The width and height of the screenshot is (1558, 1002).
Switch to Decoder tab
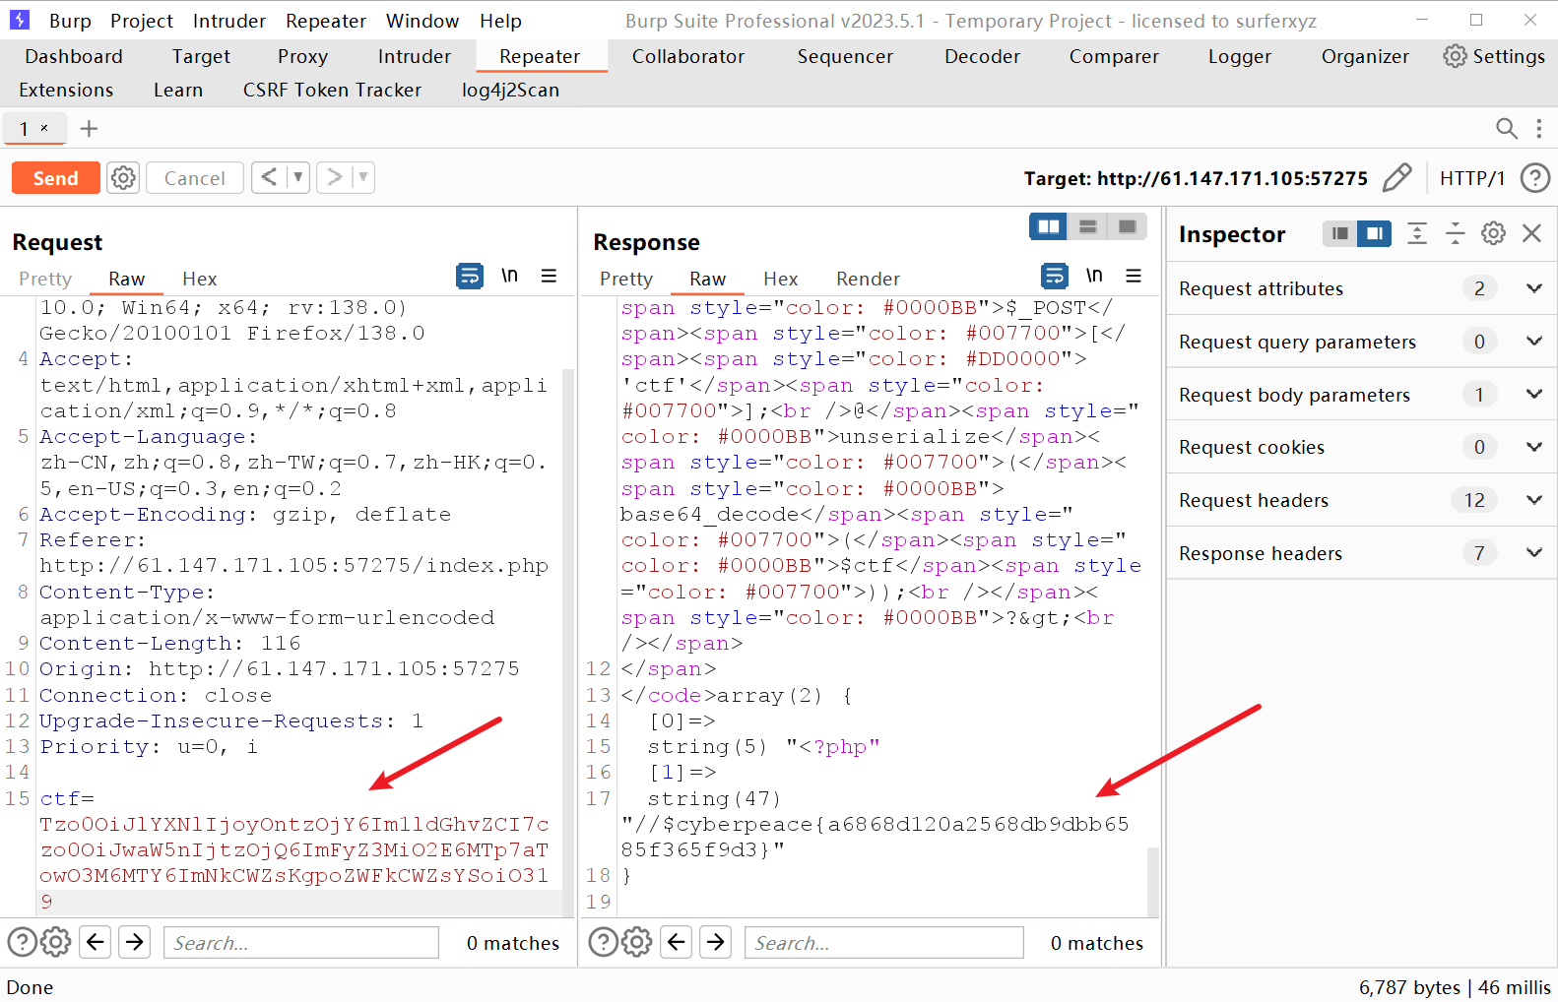(982, 56)
